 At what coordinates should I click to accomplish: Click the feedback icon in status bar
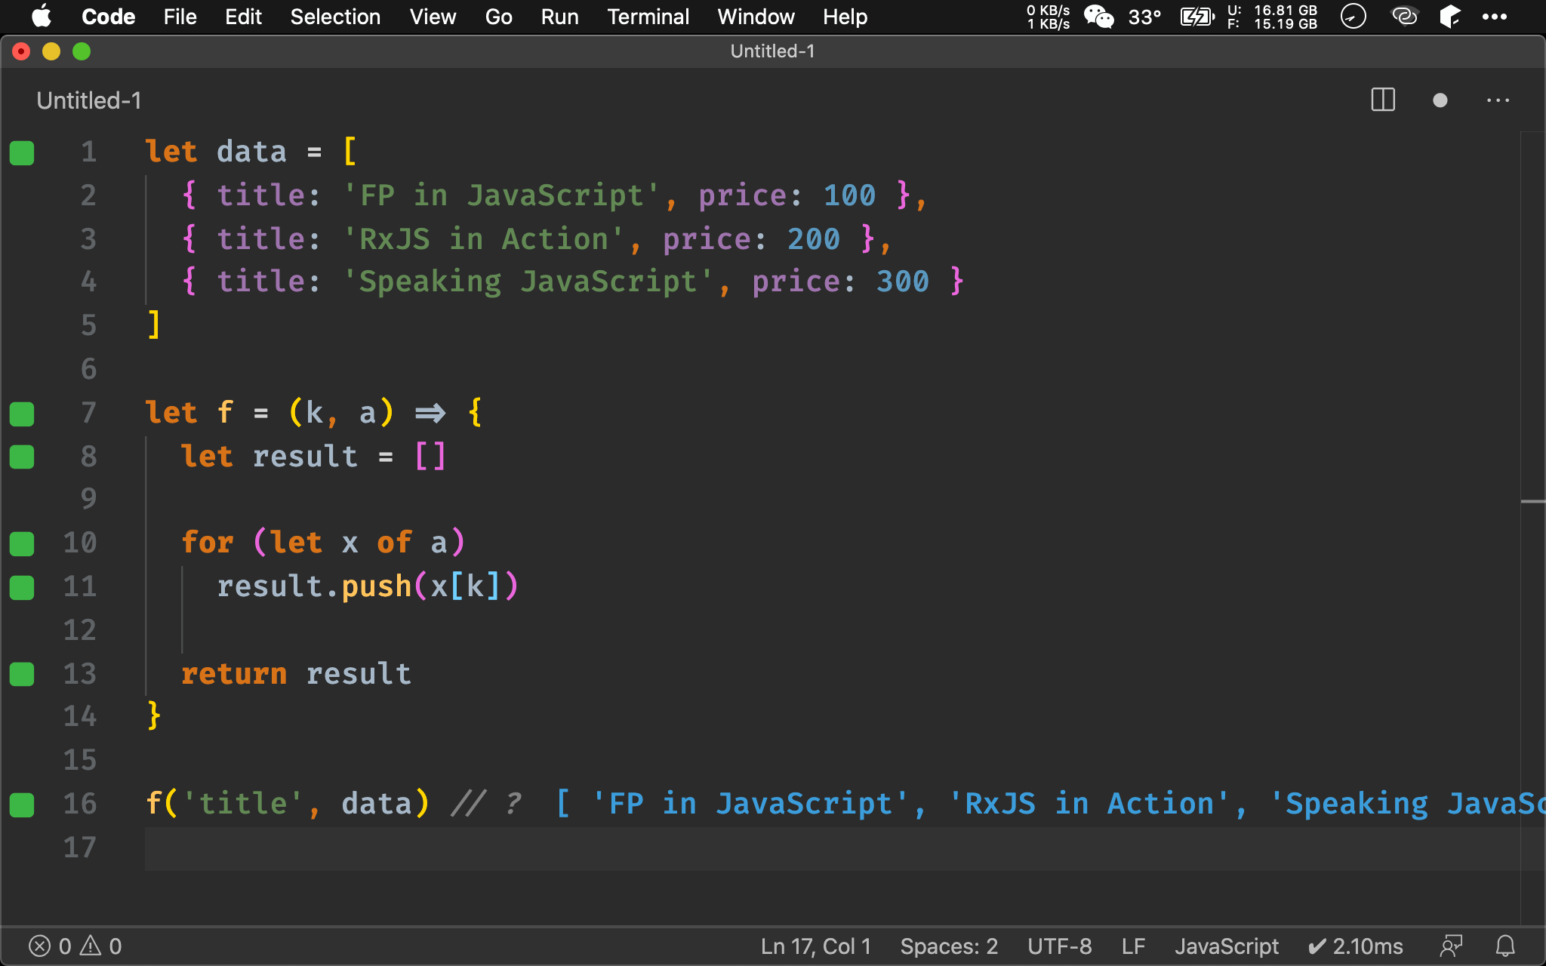point(1451,946)
